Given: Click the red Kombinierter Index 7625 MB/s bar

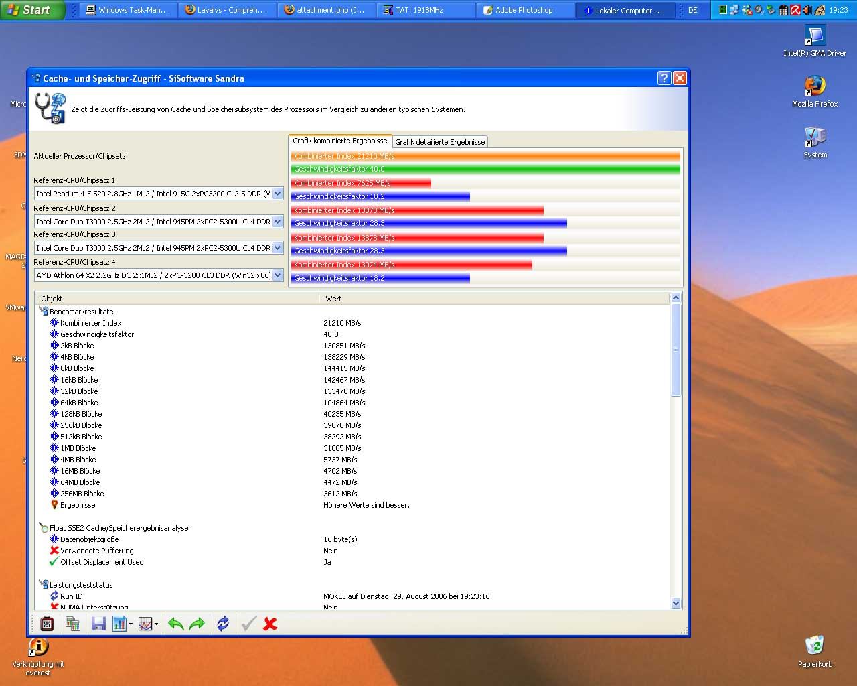Looking at the screenshot, I should [361, 183].
